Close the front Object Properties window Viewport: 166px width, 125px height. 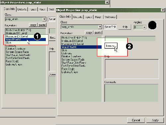(x=163, y=10)
